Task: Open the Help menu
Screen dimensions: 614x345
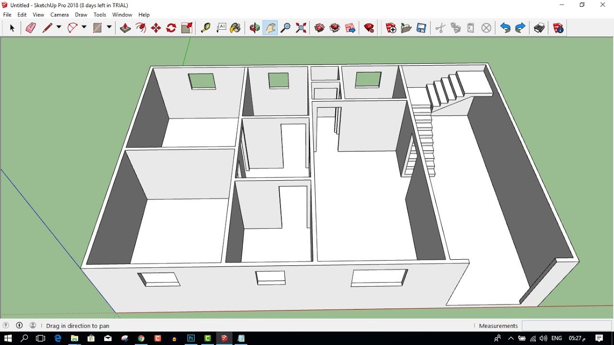Action: pos(144,15)
